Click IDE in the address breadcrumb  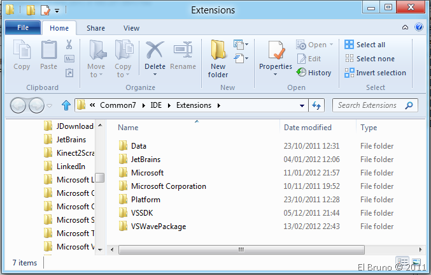pos(156,105)
